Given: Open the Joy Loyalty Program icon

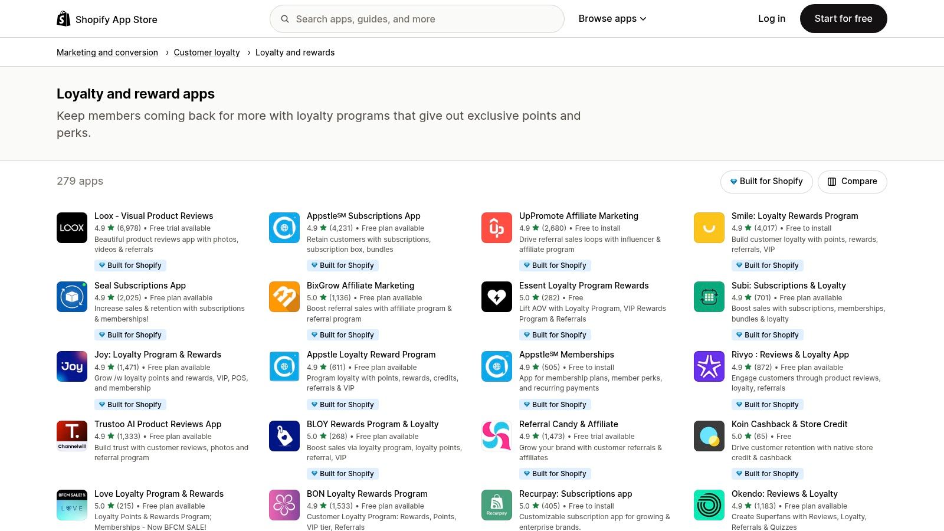Looking at the screenshot, I should coord(72,366).
